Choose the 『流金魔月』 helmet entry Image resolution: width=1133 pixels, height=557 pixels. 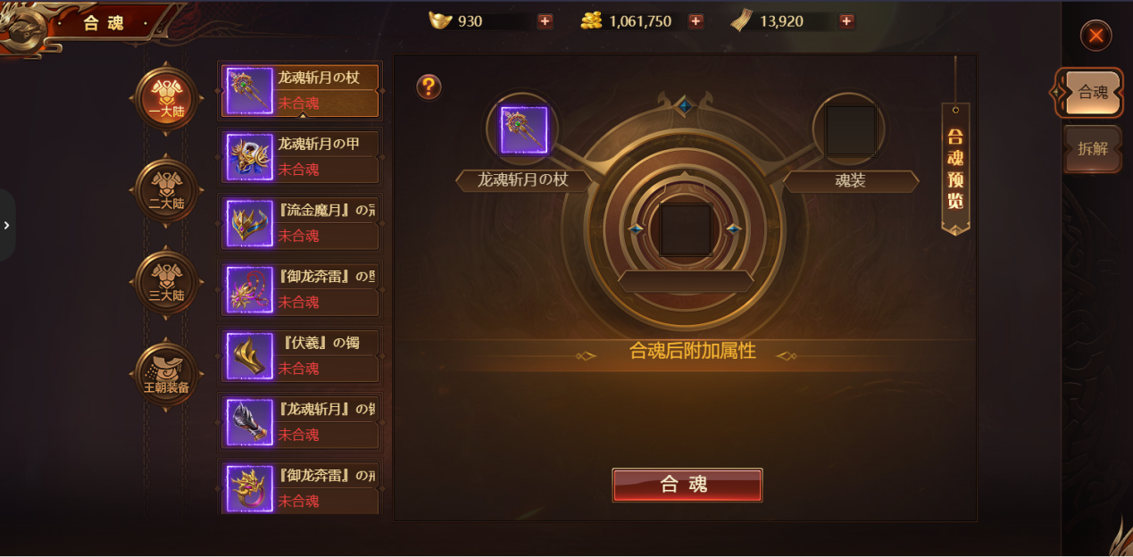(x=300, y=223)
